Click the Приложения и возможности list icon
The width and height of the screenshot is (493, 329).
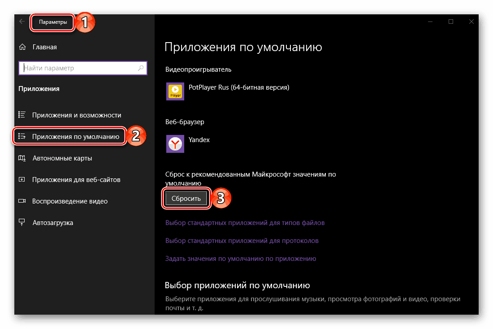[x=22, y=115]
